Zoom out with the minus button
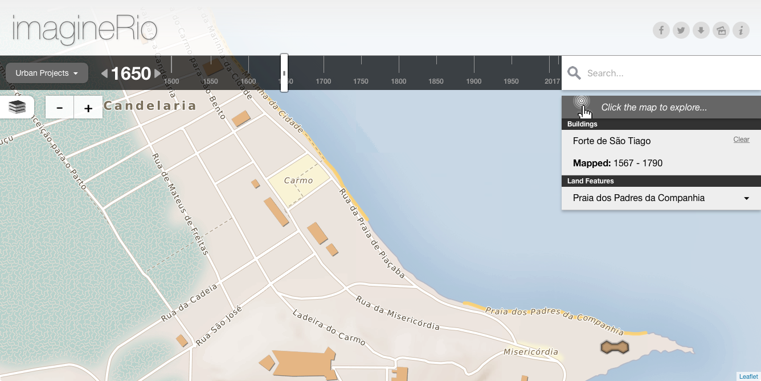 (60, 107)
